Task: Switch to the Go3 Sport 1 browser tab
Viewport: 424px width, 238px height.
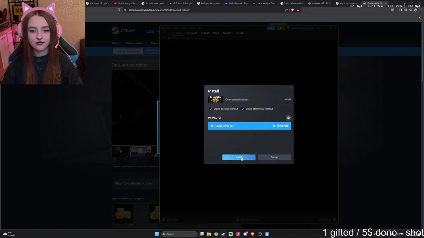Action: 181,3
